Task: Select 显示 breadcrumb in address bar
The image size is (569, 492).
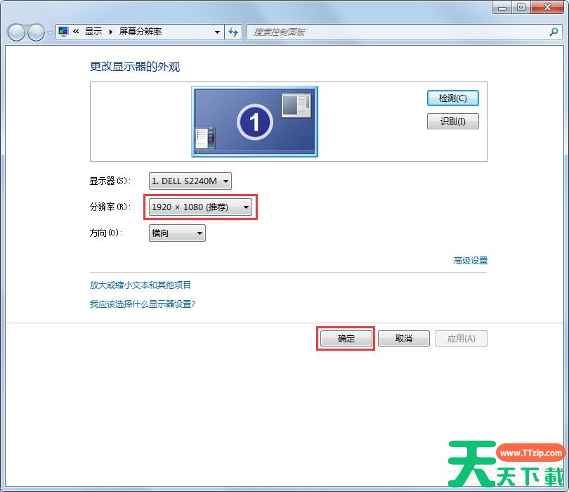Action: pos(93,32)
